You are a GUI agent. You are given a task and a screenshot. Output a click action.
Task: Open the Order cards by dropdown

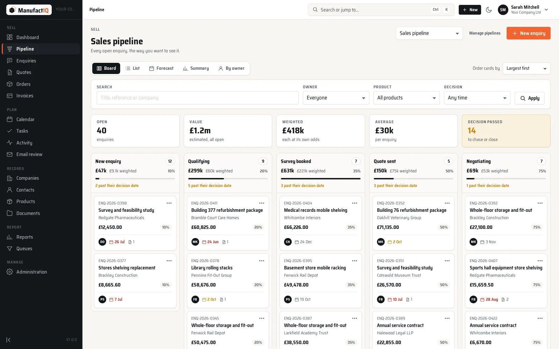point(526,68)
